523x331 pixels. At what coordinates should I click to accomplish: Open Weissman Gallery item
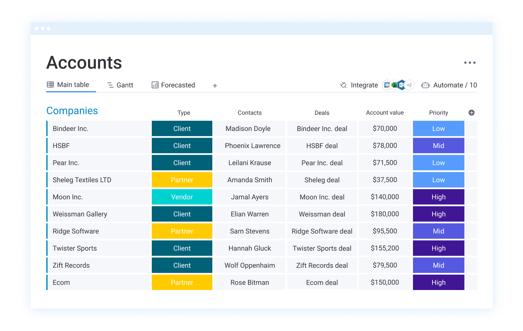click(x=80, y=214)
